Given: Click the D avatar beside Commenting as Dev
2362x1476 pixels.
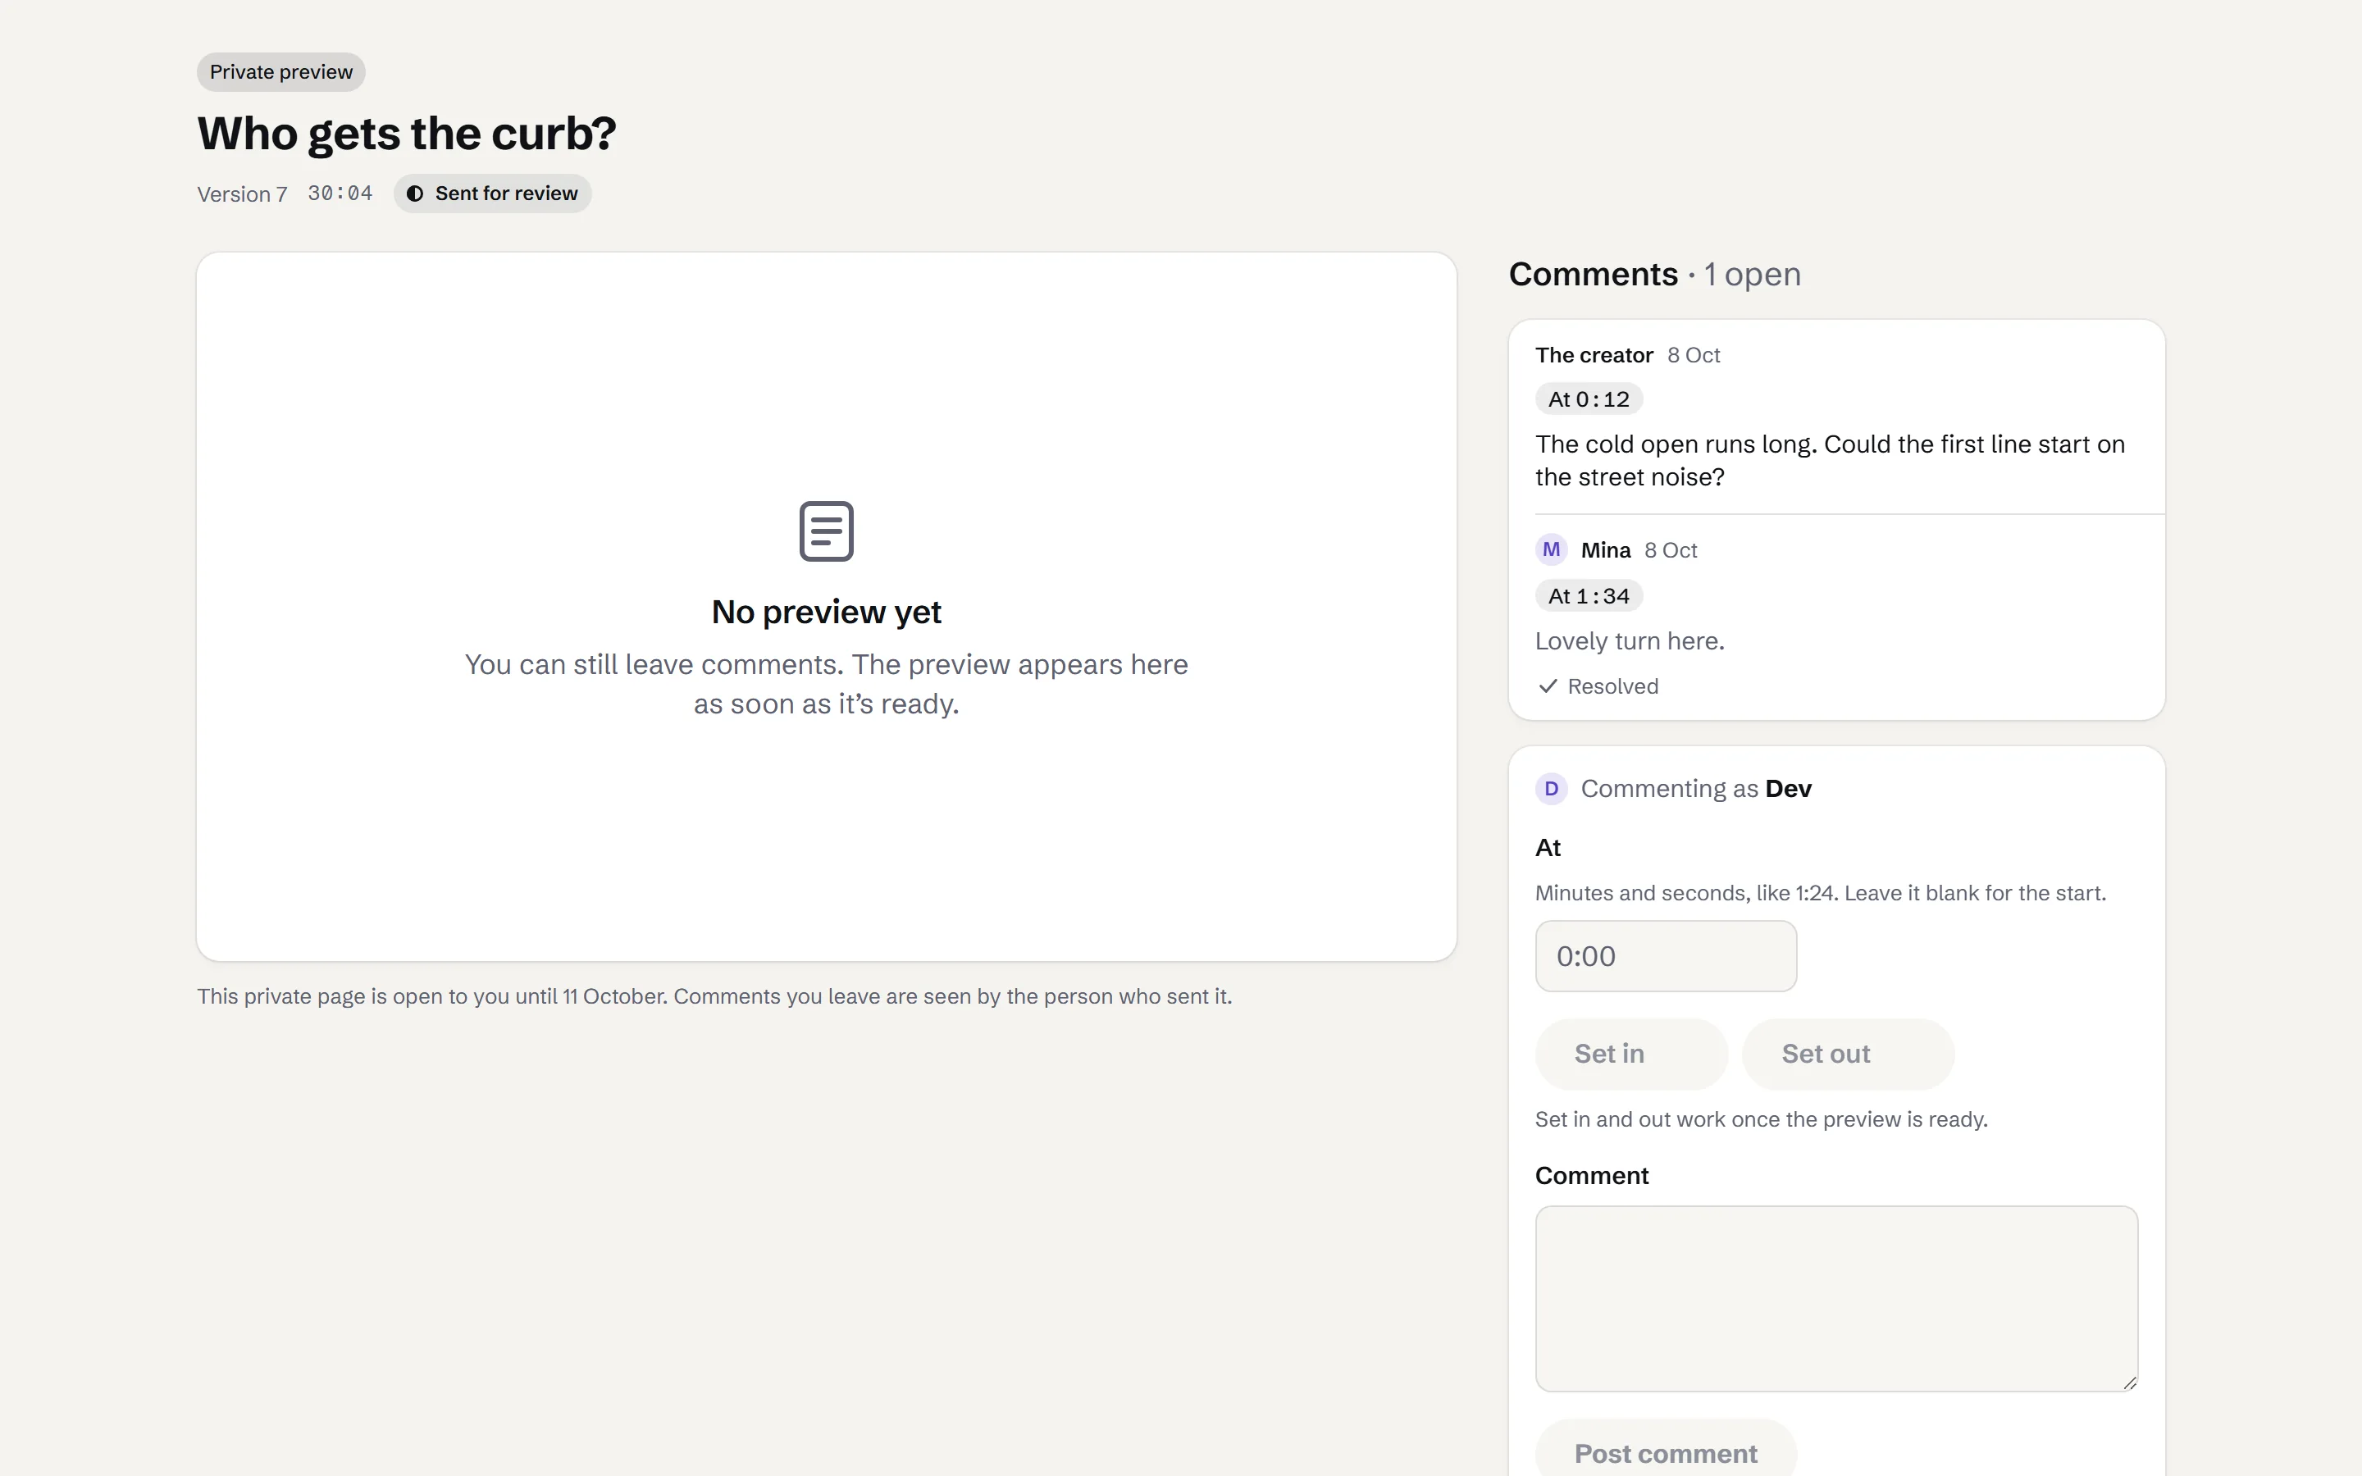Looking at the screenshot, I should click(x=1551, y=789).
